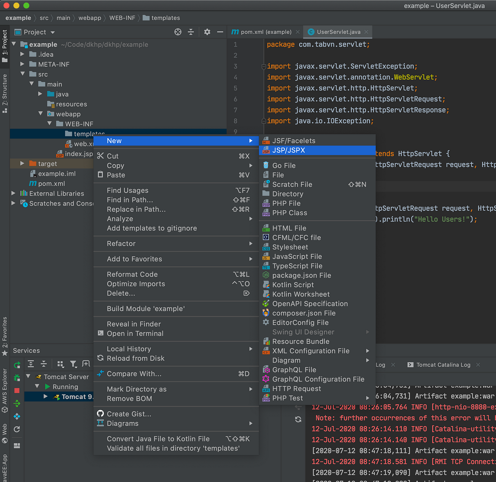Toggle the Favorites tool window side tab
The image size is (496, 482).
tap(5, 336)
